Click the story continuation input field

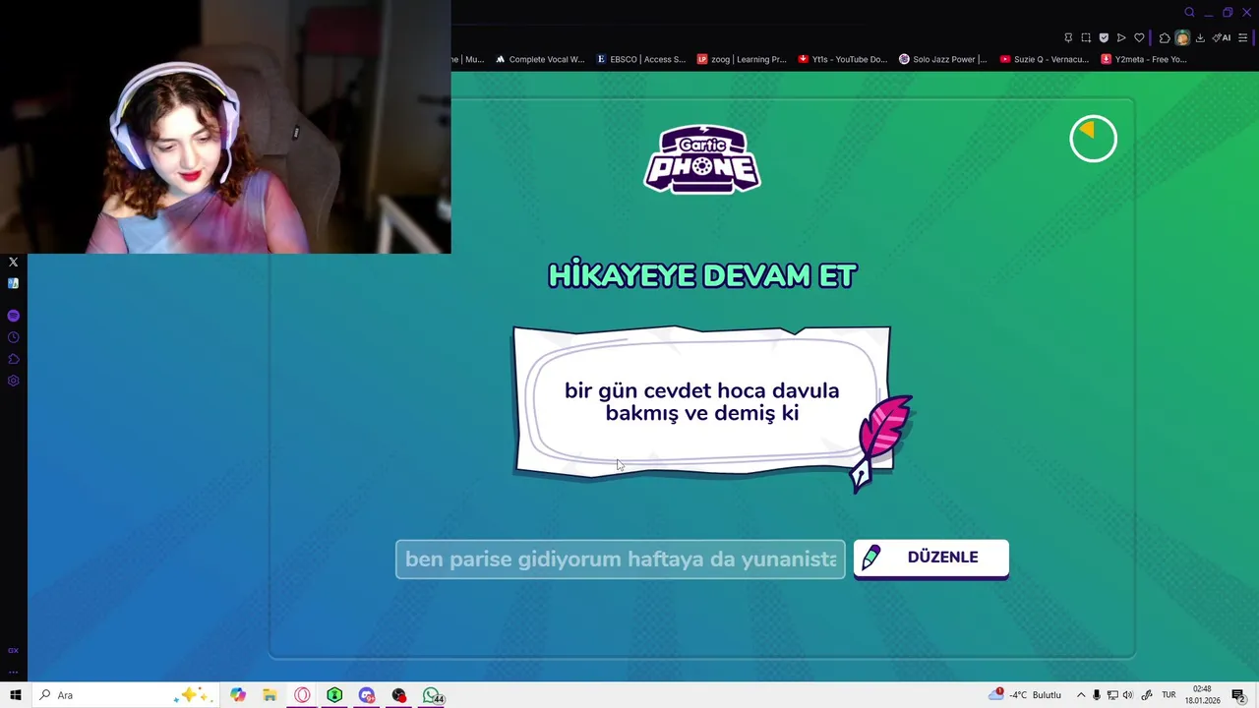pos(620,560)
